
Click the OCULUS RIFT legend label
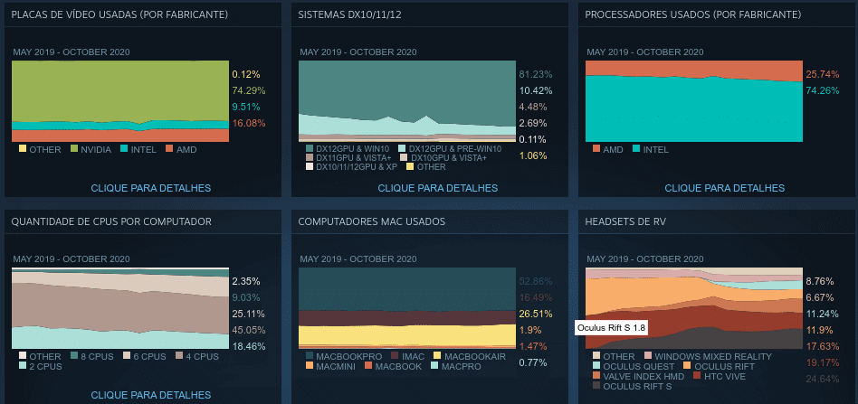click(724, 366)
